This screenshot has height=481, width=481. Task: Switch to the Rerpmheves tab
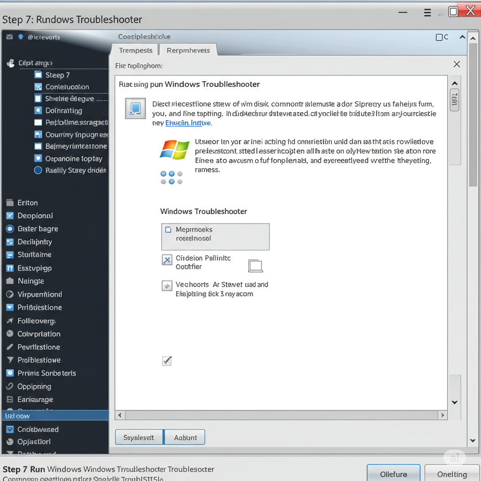point(188,50)
